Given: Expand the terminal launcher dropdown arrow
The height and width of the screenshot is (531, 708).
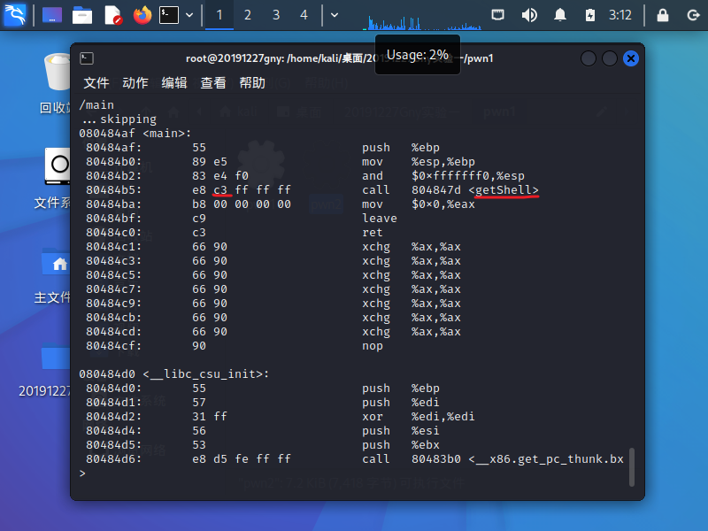Looking at the screenshot, I should 189,15.
